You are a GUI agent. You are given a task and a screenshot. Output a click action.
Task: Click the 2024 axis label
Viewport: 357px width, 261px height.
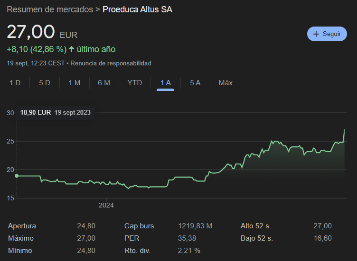pos(106,206)
